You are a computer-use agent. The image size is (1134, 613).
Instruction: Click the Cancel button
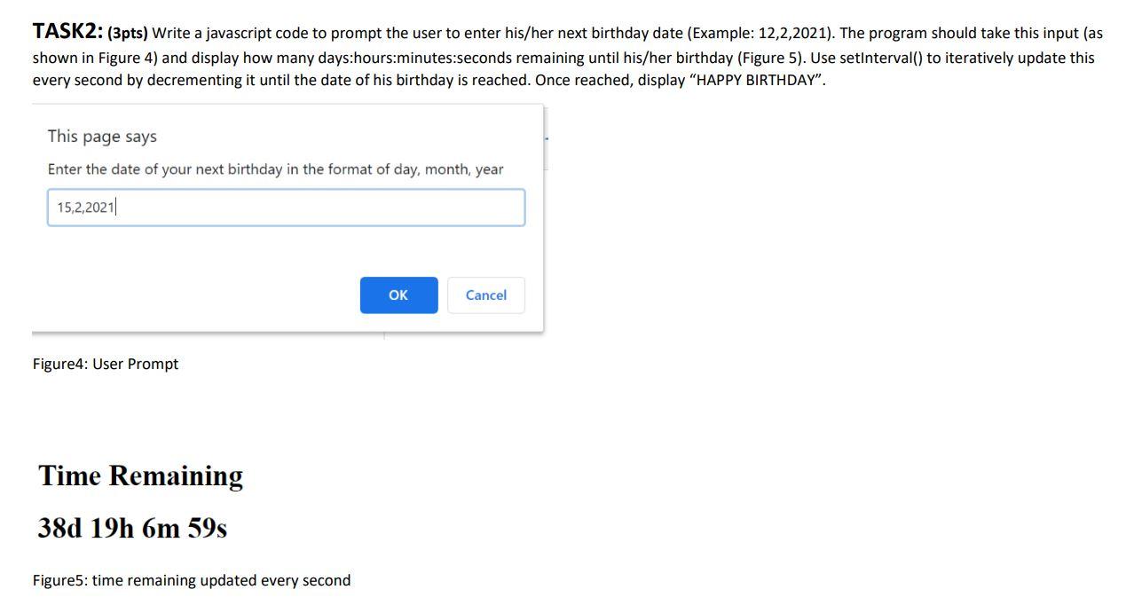[x=485, y=295]
